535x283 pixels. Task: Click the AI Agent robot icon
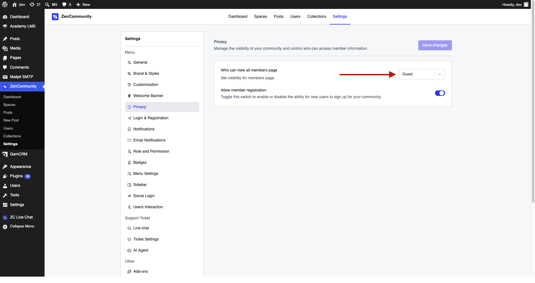coord(129,250)
